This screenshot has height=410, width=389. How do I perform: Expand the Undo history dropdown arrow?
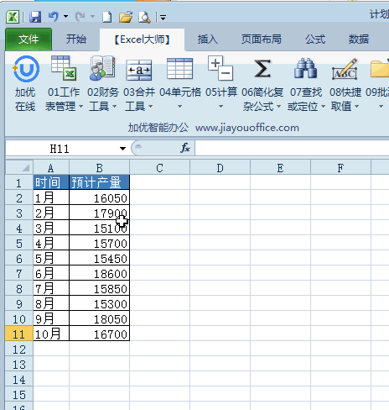coord(66,17)
